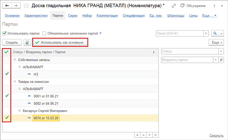This screenshot has width=228, height=140.
Task: Collapse the Товары на комиссии group
Action: pyautogui.click(x=15, y=82)
